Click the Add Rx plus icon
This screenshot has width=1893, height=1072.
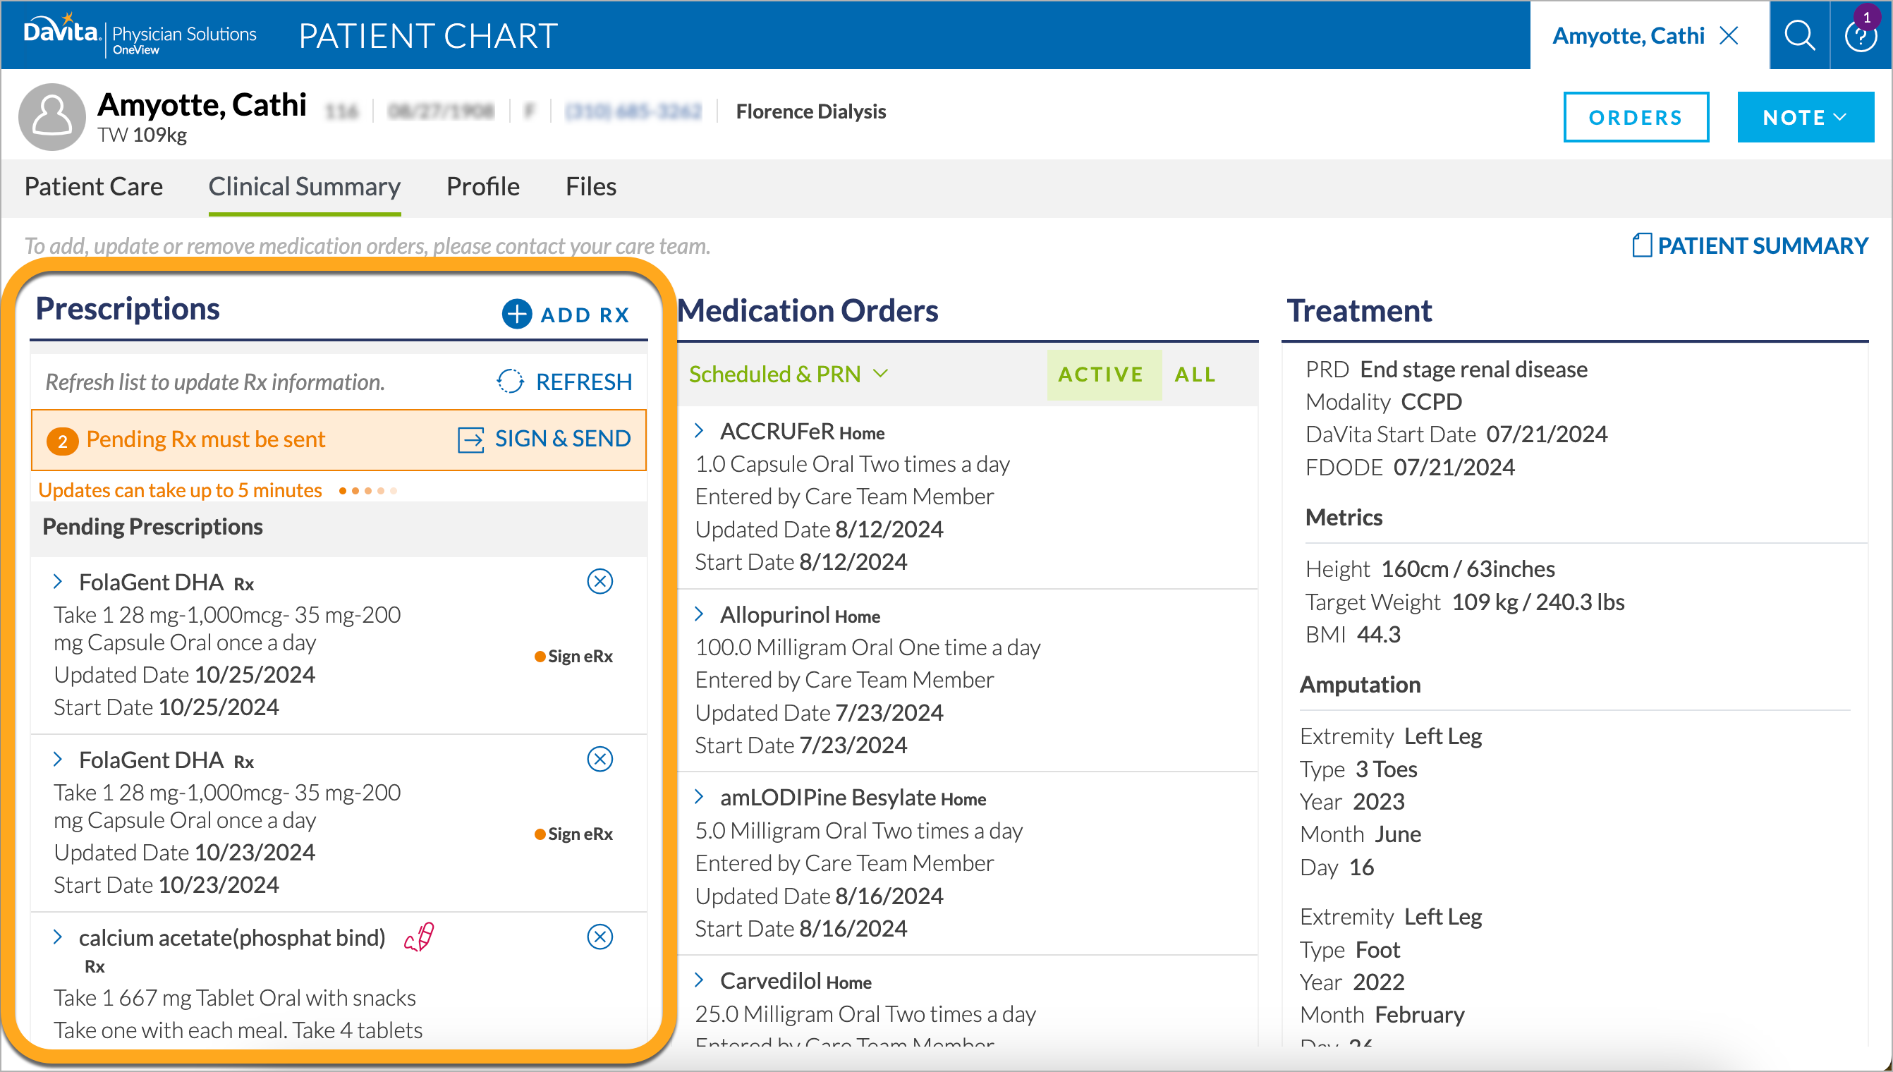tap(517, 314)
